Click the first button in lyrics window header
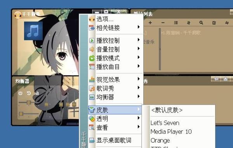This screenshot has width=233, height=148. (x=216, y=79)
